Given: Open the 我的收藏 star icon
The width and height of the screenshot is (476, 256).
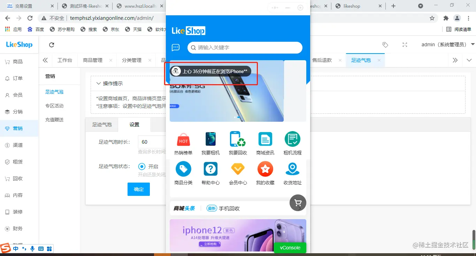Looking at the screenshot, I should (x=265, y=169).
